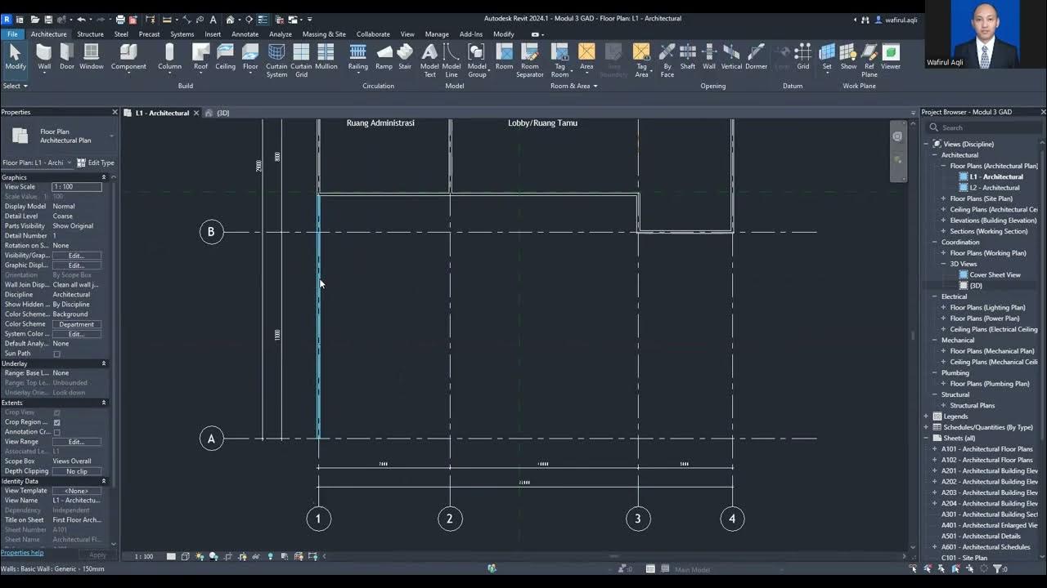Click the Curtain Grid tool
The width and height of the screenshot is (1047, 588).
pyautogui.click(x=301, y=60)
